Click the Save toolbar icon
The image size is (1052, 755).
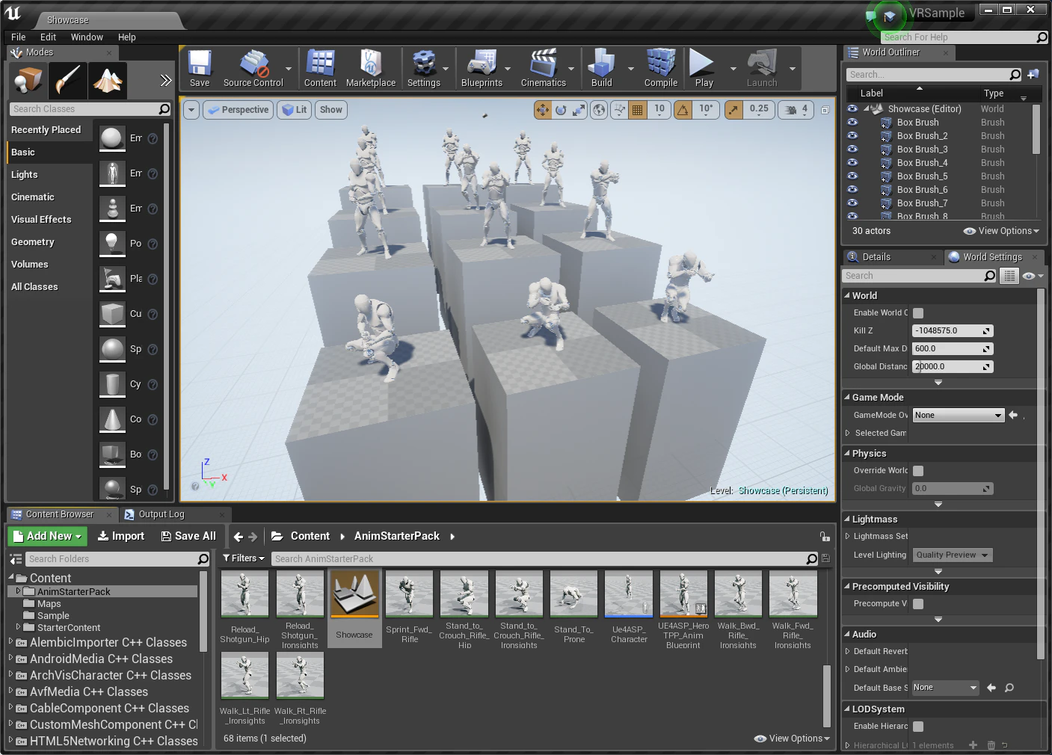pyautogui.click(x=200, y=68)
